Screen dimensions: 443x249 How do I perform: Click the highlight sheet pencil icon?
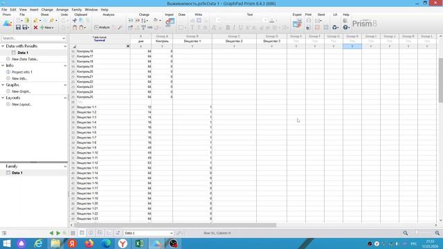[x=37, y=20]
